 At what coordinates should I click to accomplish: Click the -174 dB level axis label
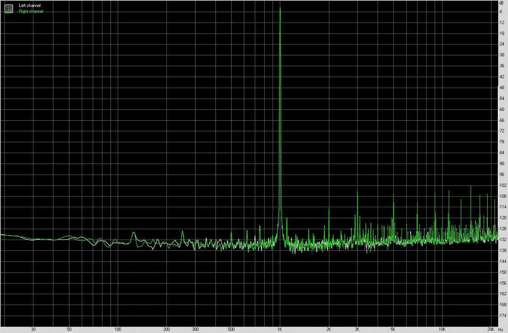tap(502, 315)
